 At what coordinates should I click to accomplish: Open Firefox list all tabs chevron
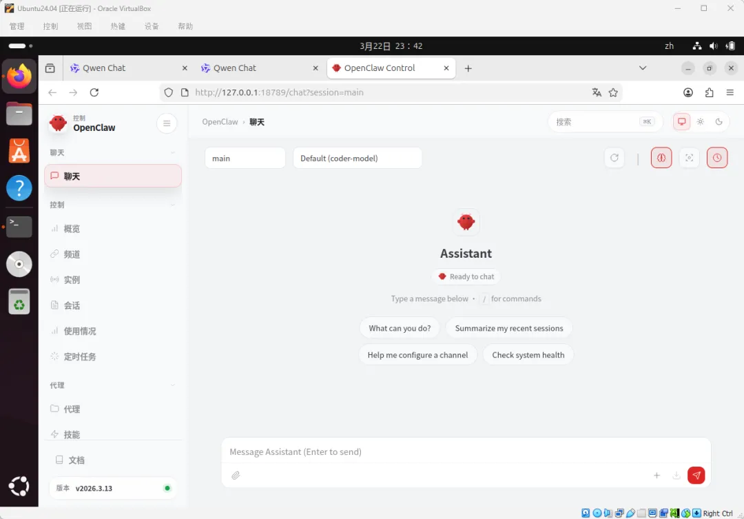[x=643, y=68]
